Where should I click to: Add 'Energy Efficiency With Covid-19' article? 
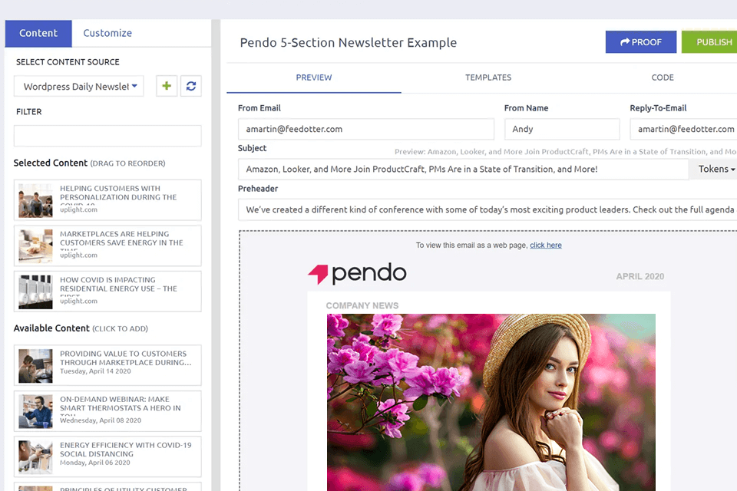tap(107, 456)
